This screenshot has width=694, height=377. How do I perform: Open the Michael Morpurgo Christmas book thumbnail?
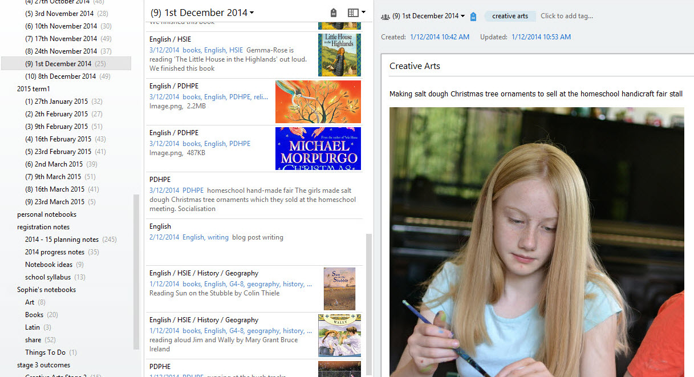(x=318, y=148)
